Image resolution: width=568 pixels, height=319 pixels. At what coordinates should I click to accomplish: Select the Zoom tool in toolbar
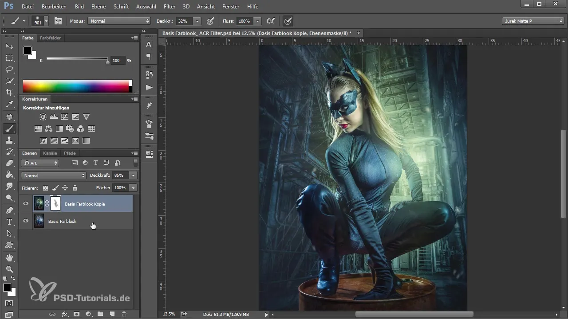pos(9,269)
